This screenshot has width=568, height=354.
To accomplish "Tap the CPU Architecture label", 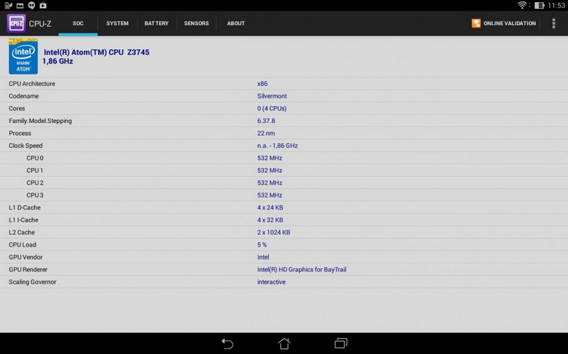I will [32, 84].
